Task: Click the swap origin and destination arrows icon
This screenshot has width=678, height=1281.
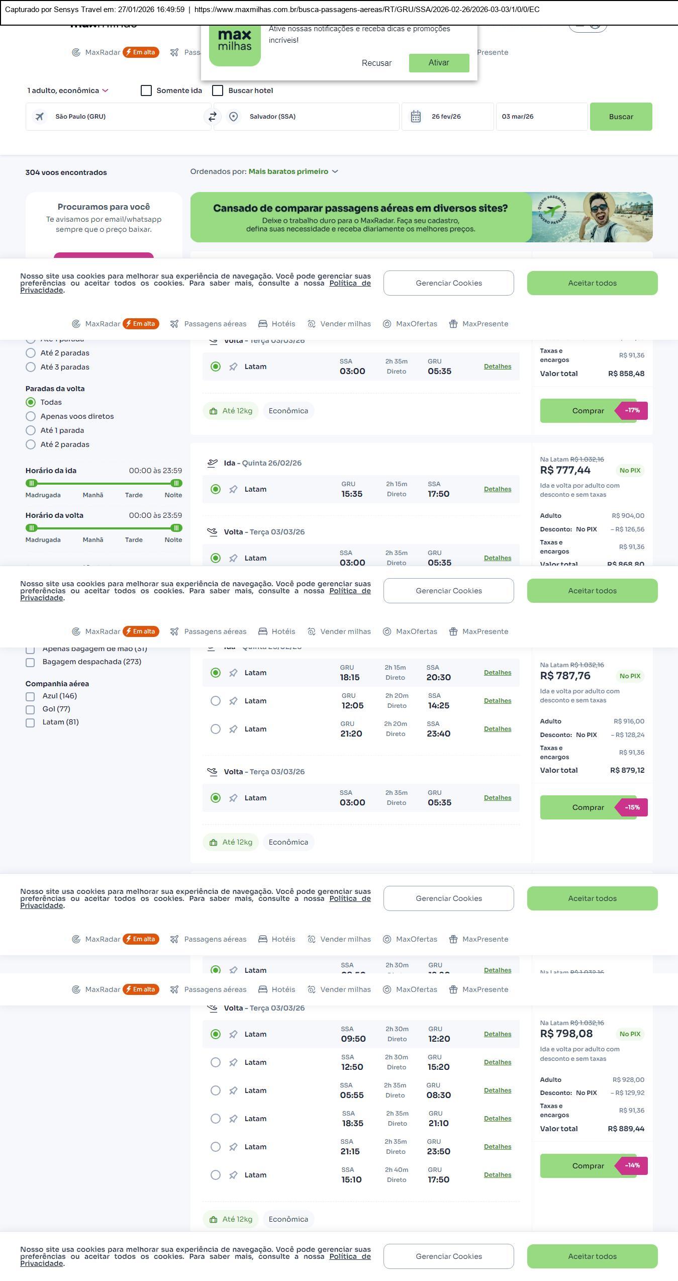Action: click(212, 117)
